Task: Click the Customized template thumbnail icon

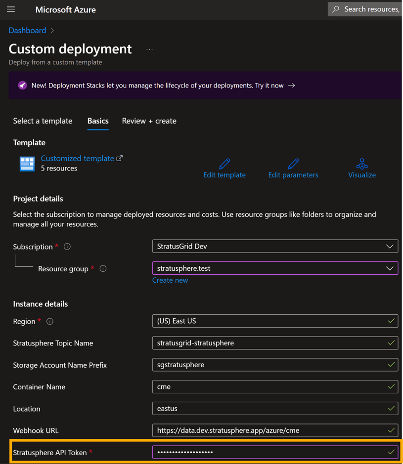Action: [x=27, y=162]
